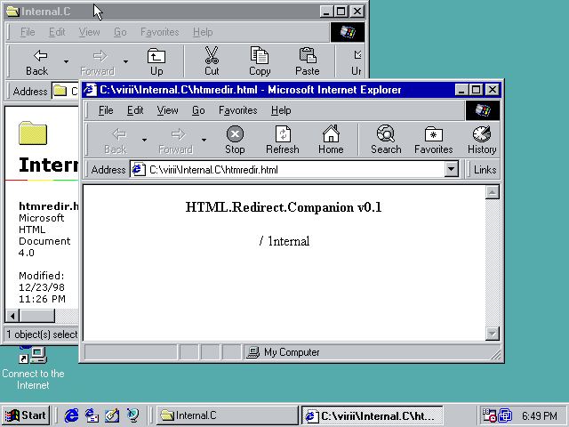
Task: Click scroll up arrow in Internet Explorer page
Action: pyautogui.click(x=492, y=192)
